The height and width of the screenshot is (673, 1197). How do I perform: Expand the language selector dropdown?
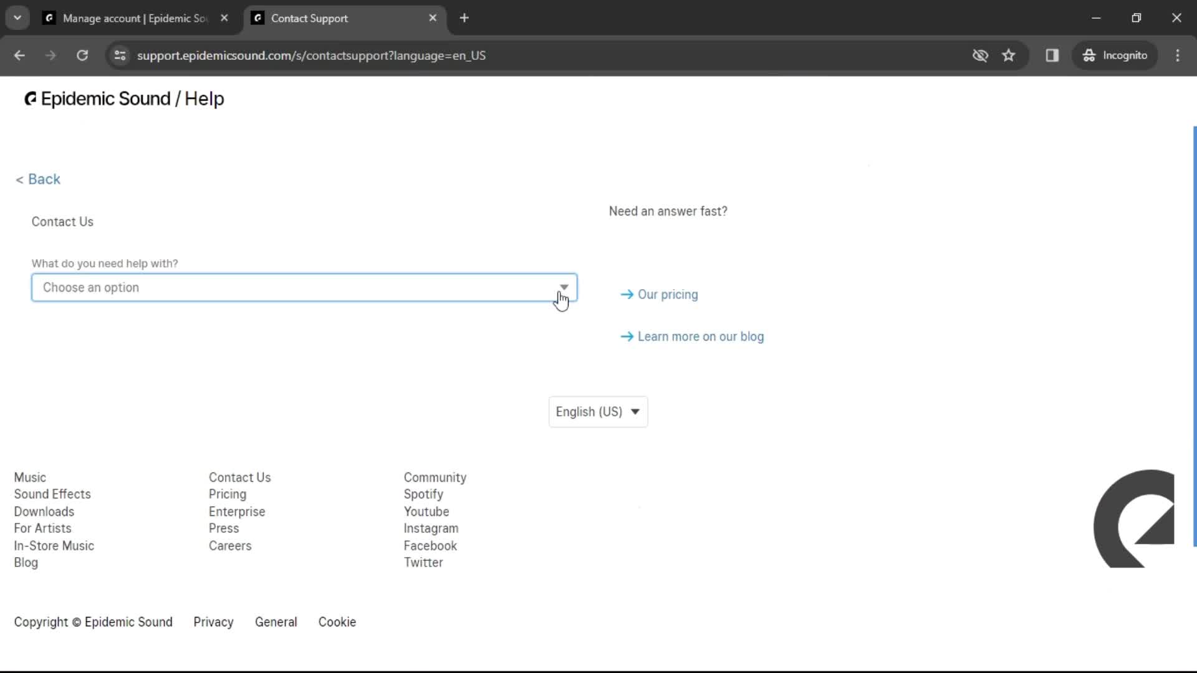point(598,412)
